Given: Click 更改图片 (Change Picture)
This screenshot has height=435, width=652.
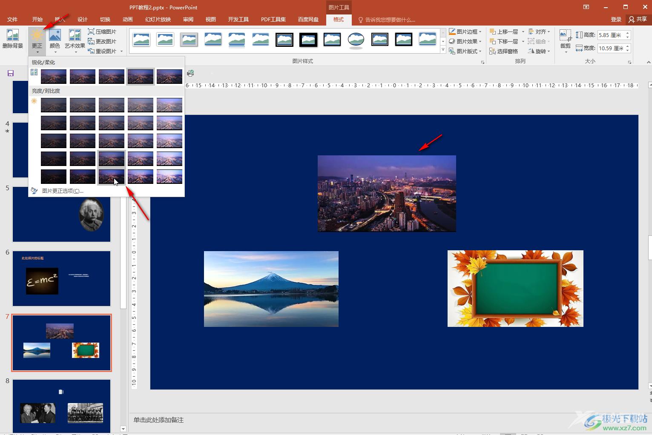Looking at the screenshot, I should coord(102,41).
